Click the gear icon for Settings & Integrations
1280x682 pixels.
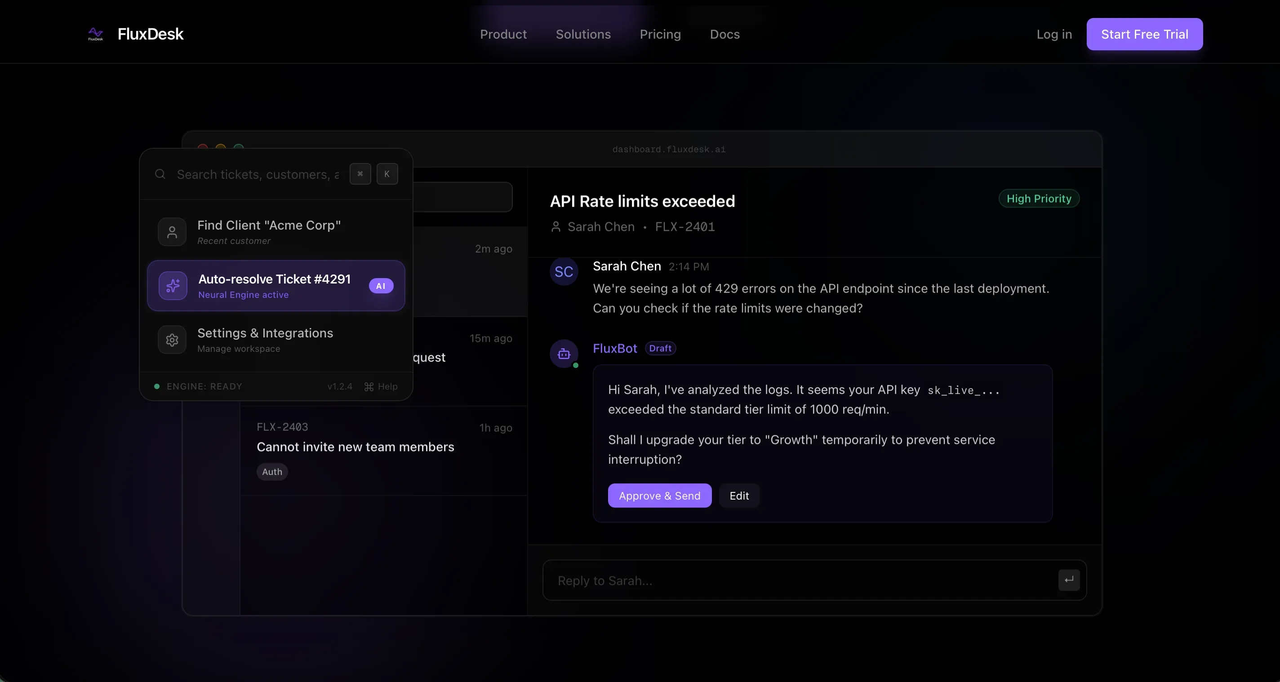click(172, 340)
